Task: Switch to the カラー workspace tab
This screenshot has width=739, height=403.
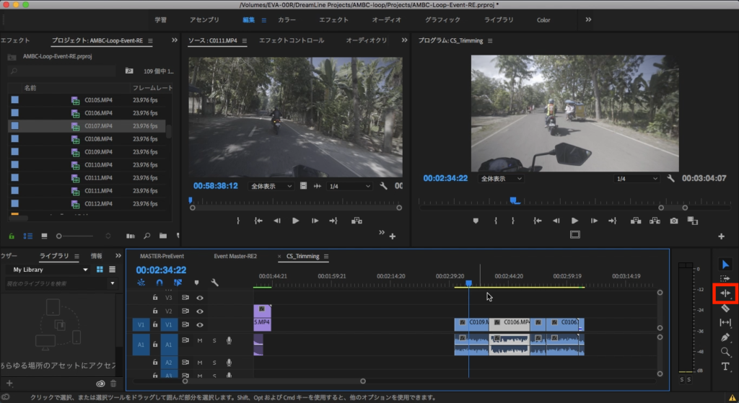Action: click(x=287, y=19)
